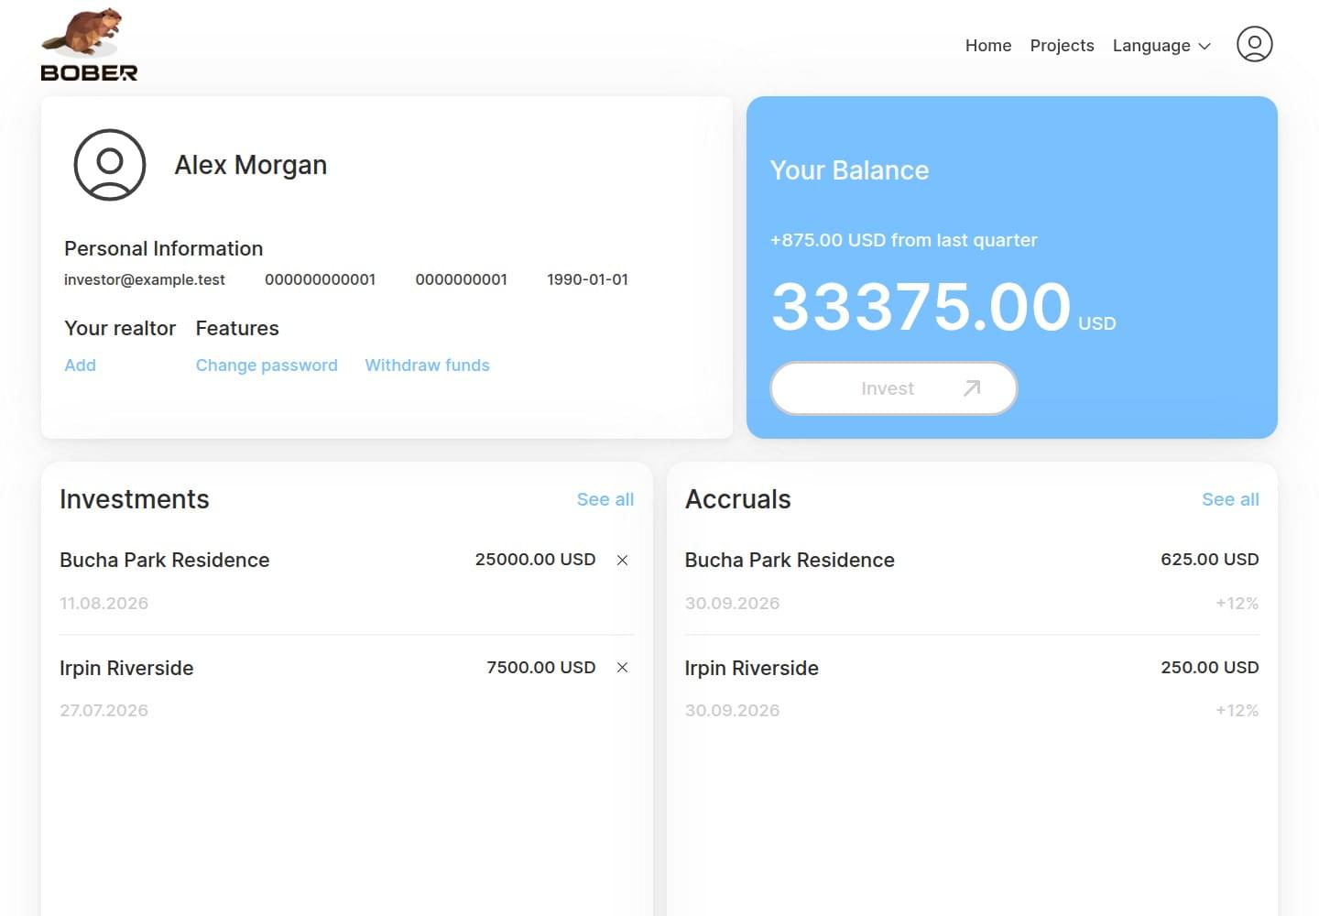
Task: Click the Your Balance heading
Action: pos(849,170)
